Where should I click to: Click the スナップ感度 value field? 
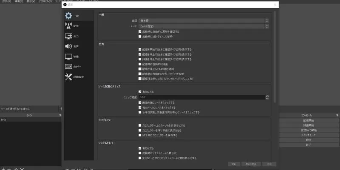pyautogui.click(x=200, y=97)
